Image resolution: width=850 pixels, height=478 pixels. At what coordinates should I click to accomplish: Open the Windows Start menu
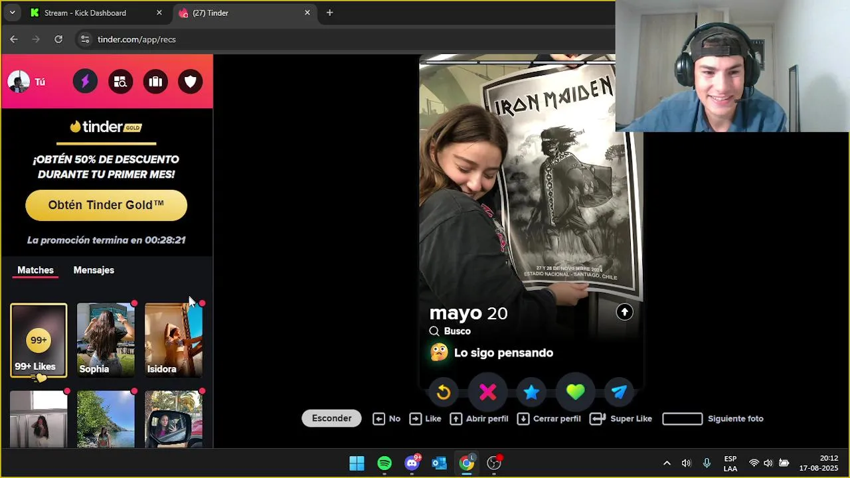(357, 463)
